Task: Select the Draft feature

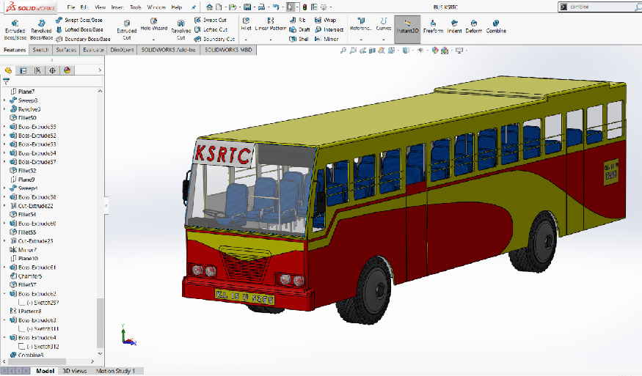Action: [x=299, y=29]
